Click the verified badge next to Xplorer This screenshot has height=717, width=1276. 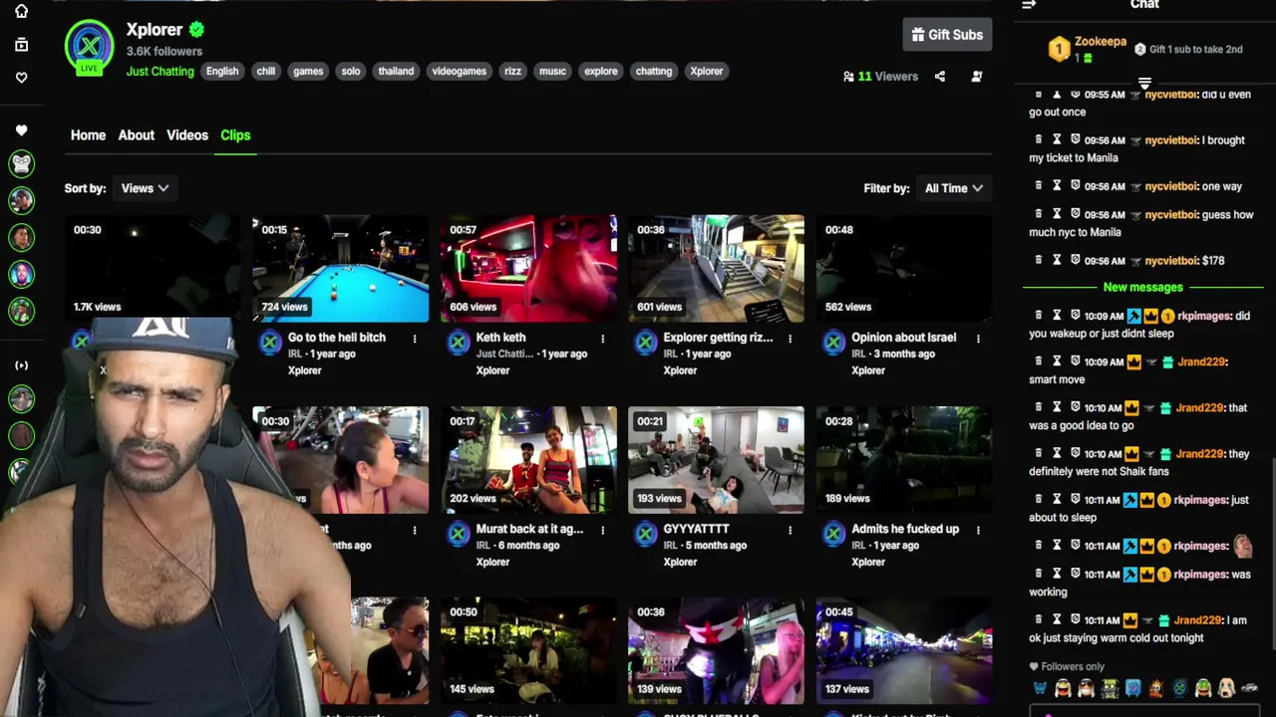196,30
